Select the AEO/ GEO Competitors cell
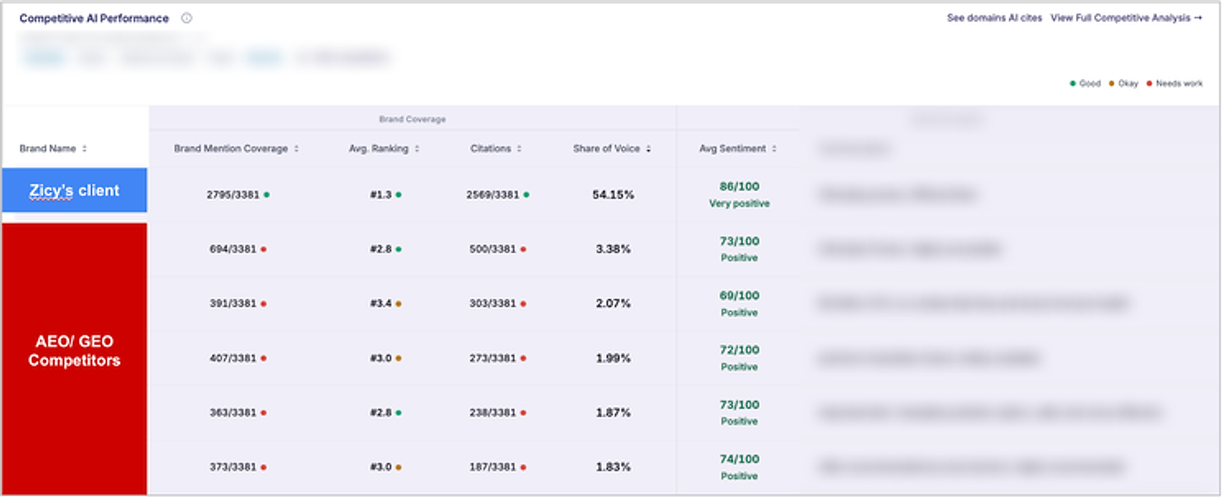Viewport: 1222px width, 497px height. (x=75, y=359)
